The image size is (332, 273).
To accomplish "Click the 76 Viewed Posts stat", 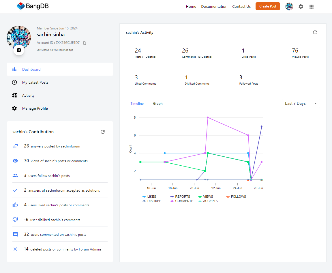I will [x=300, y=53].
